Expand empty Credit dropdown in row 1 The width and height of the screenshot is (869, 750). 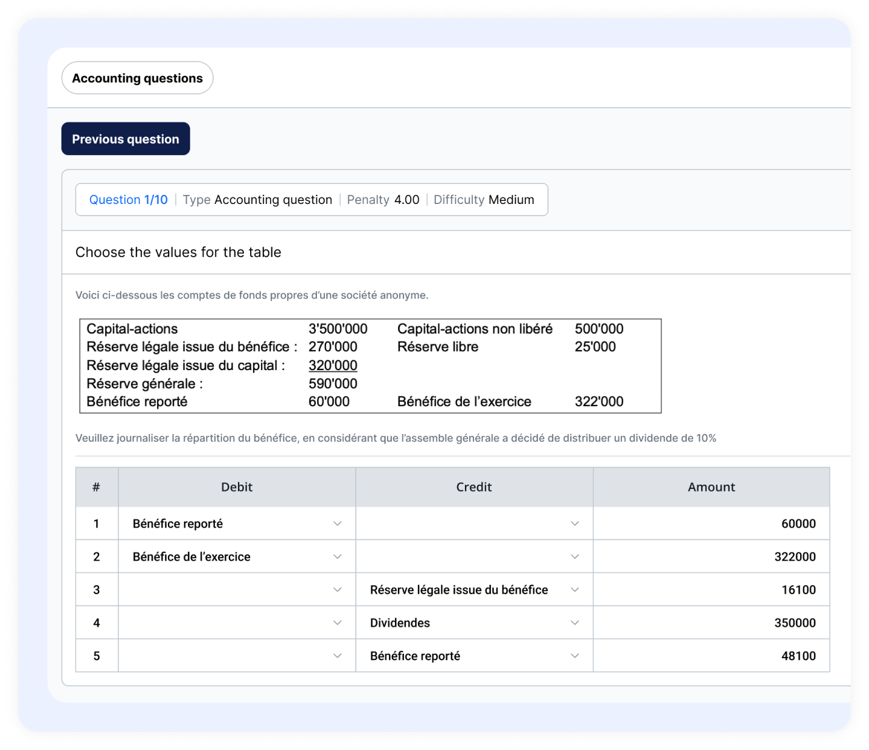click(474, 524)
